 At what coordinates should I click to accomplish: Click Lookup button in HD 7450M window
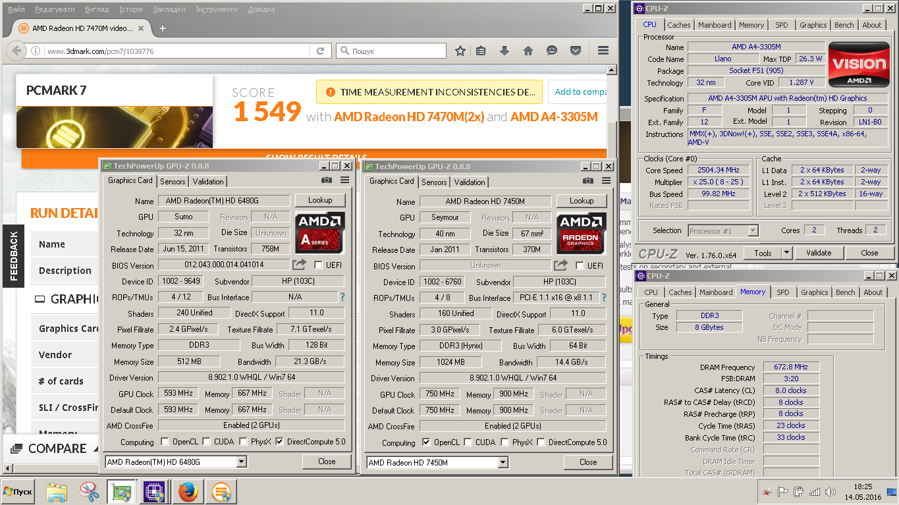point(582,200)
